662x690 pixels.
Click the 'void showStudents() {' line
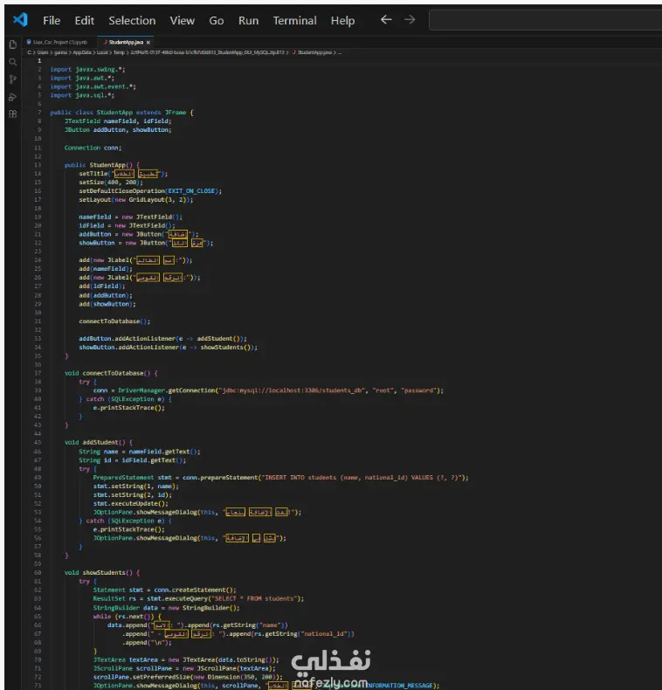(x=102, y=572)
